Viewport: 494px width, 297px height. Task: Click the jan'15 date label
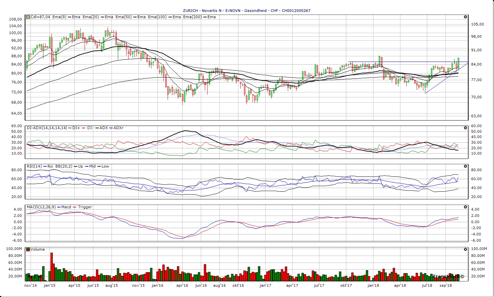click(x=49, y=285)
